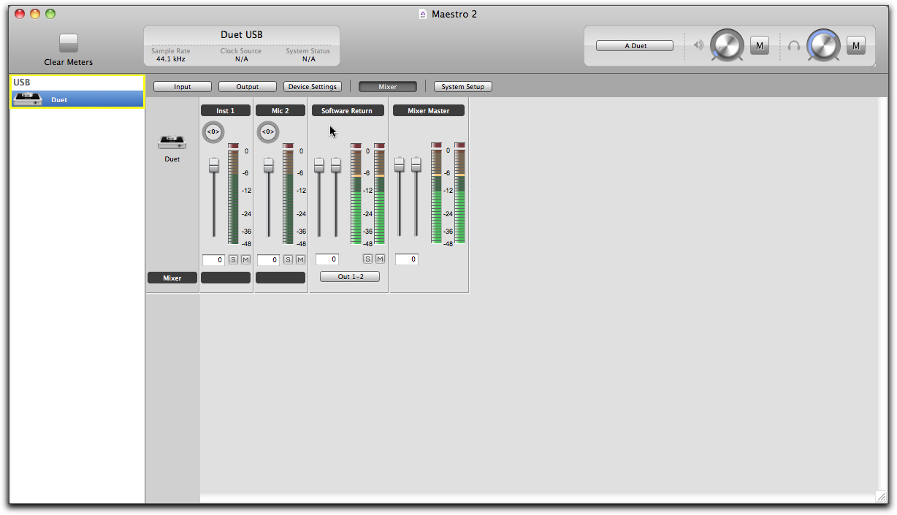Click the Mic 2 level meter
This screenshot has width=897, height=515.
pyautogui.click(x=289, y=194)
